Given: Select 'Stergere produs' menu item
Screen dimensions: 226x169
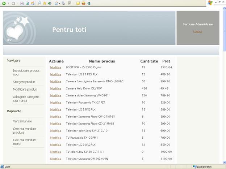Looking at the screenshot, I should tap(24, 82).
